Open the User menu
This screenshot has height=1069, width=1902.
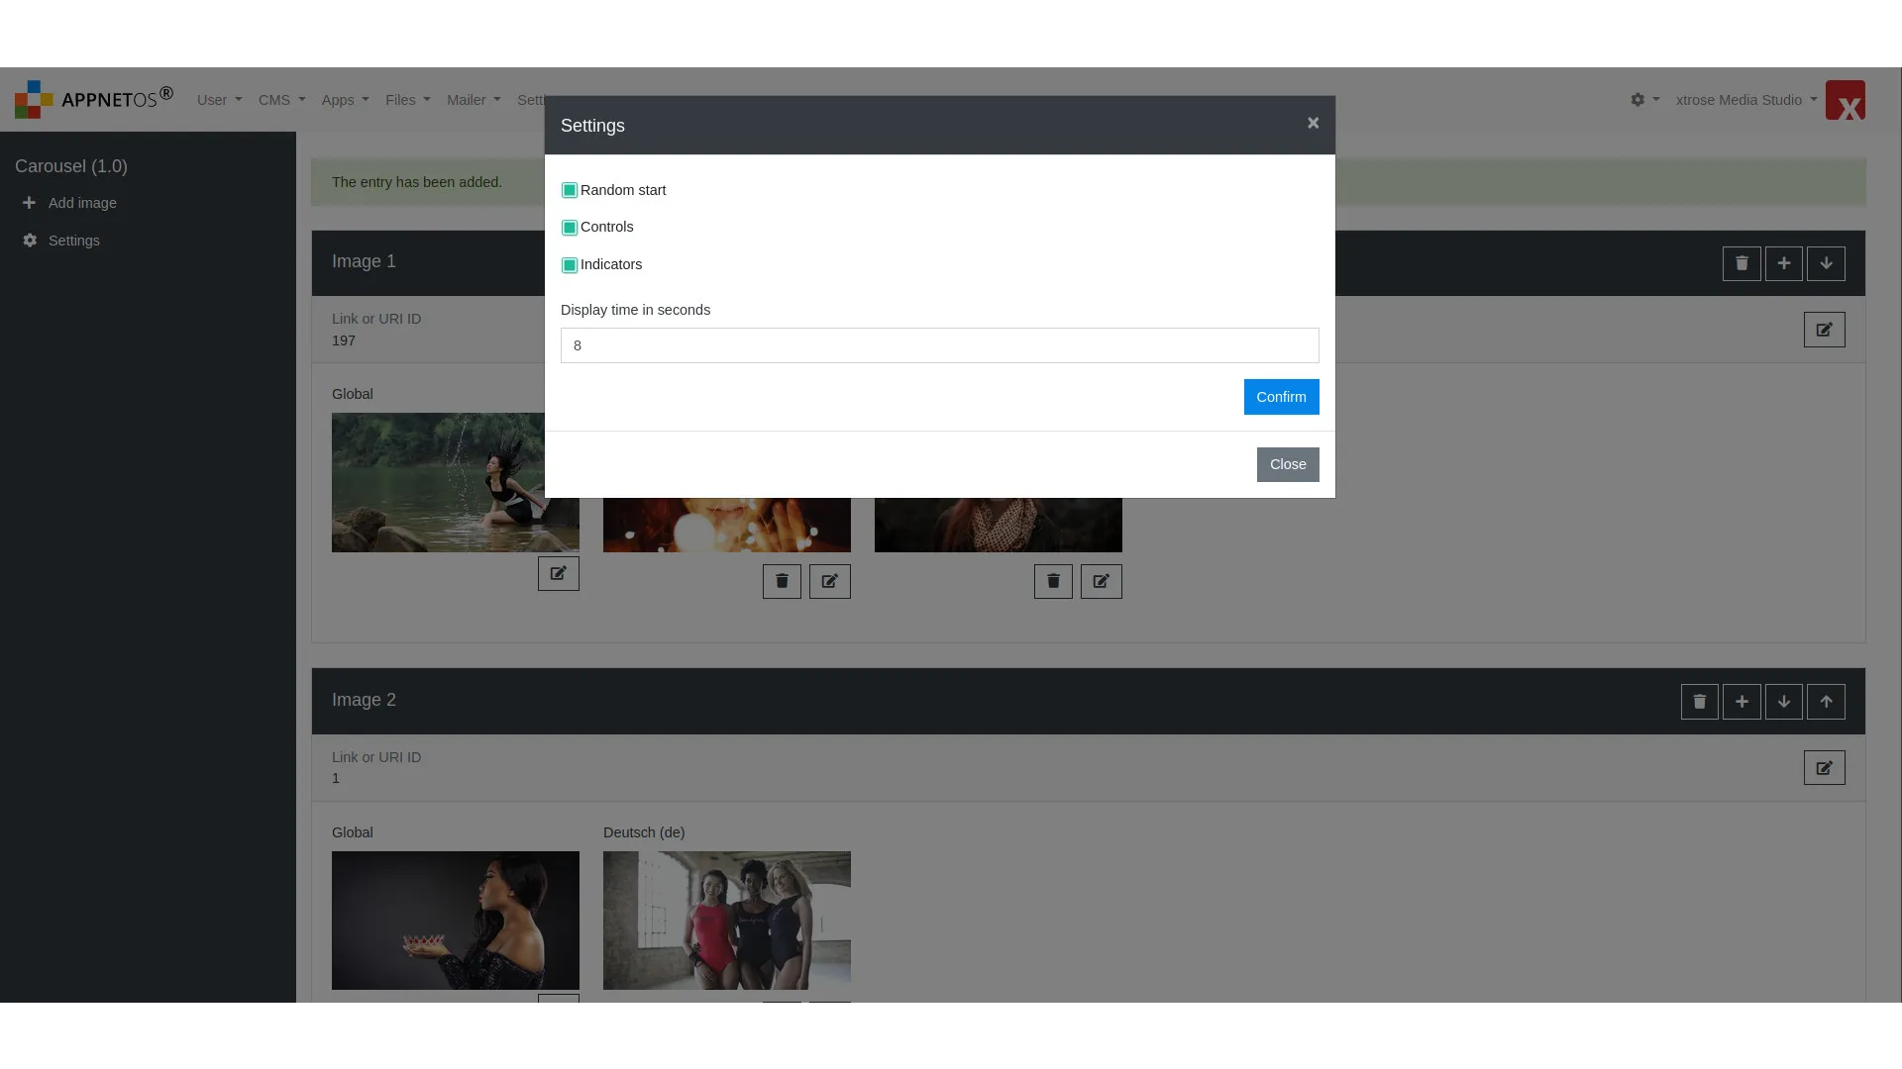pyautogui.click(x=218, y=99)
